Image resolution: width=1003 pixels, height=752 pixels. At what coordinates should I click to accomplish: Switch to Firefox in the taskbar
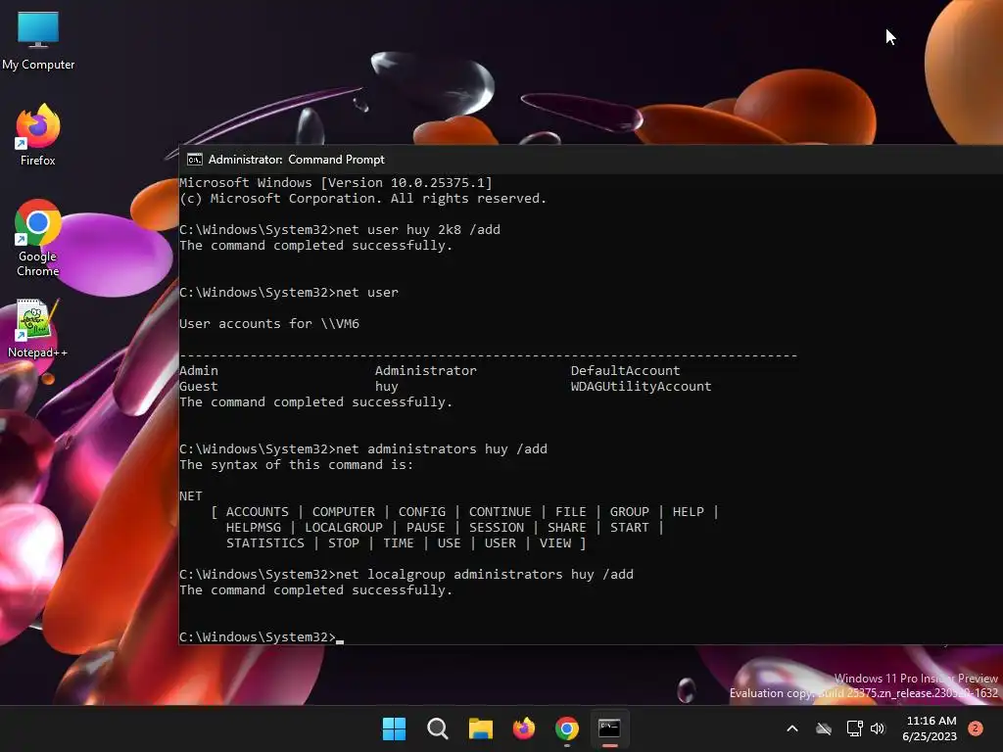tap(524, 728)
